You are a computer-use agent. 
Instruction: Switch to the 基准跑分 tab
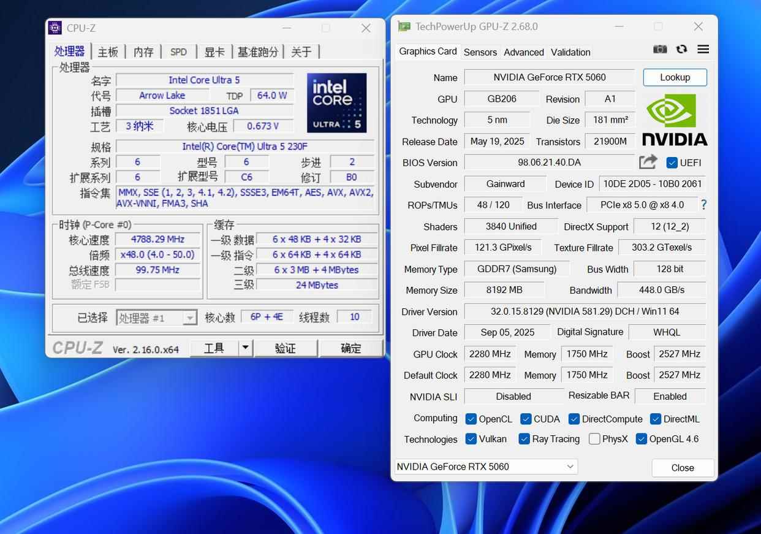(258, 52)
